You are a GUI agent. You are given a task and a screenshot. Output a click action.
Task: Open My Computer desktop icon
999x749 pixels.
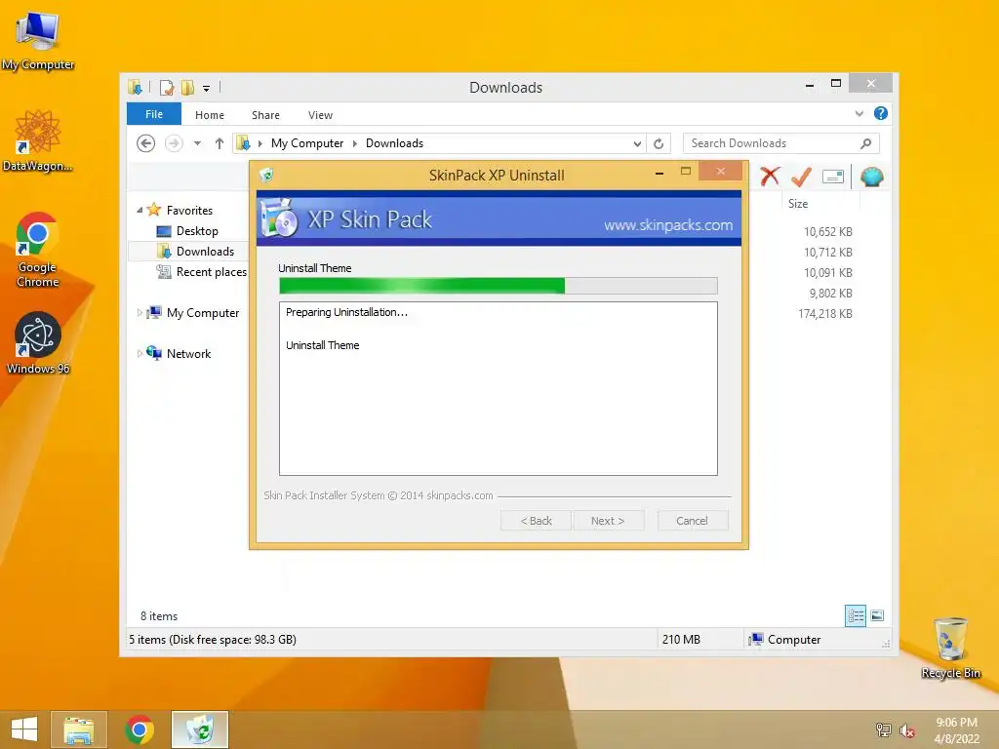(x=38, y=39)
